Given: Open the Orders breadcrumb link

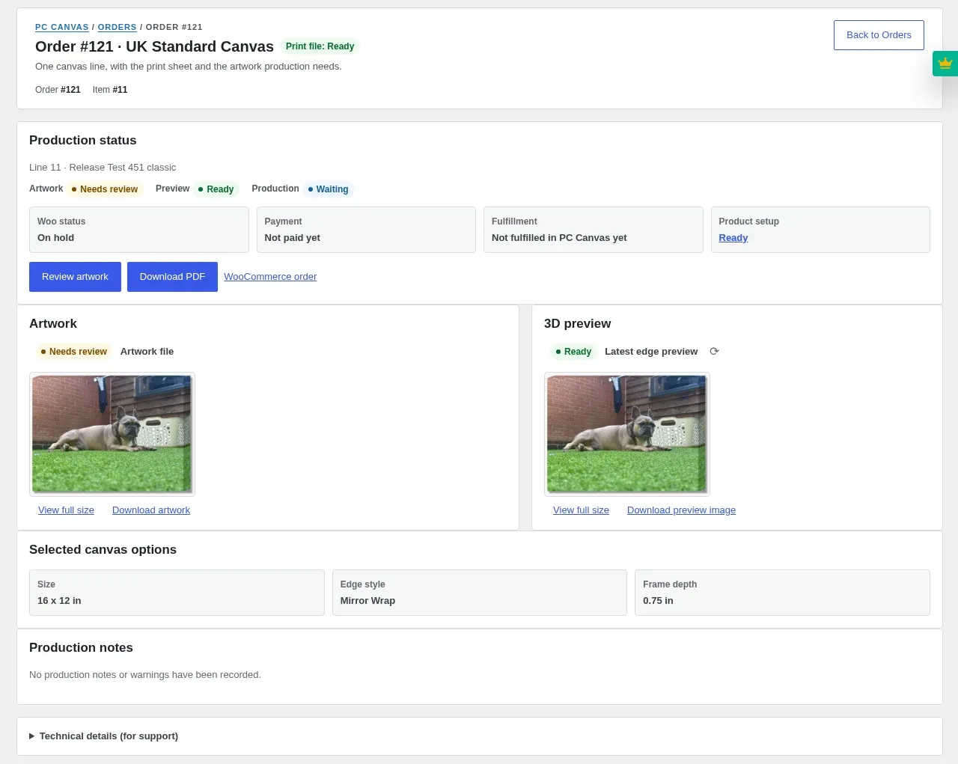Looking at the screenshot, I should [x=118, y=27].
